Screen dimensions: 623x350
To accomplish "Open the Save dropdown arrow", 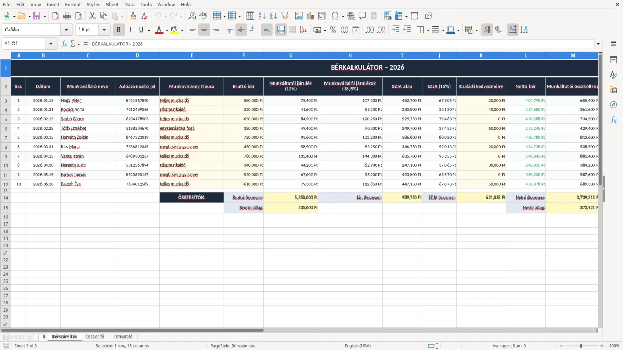I will click(x=45, y=16).
